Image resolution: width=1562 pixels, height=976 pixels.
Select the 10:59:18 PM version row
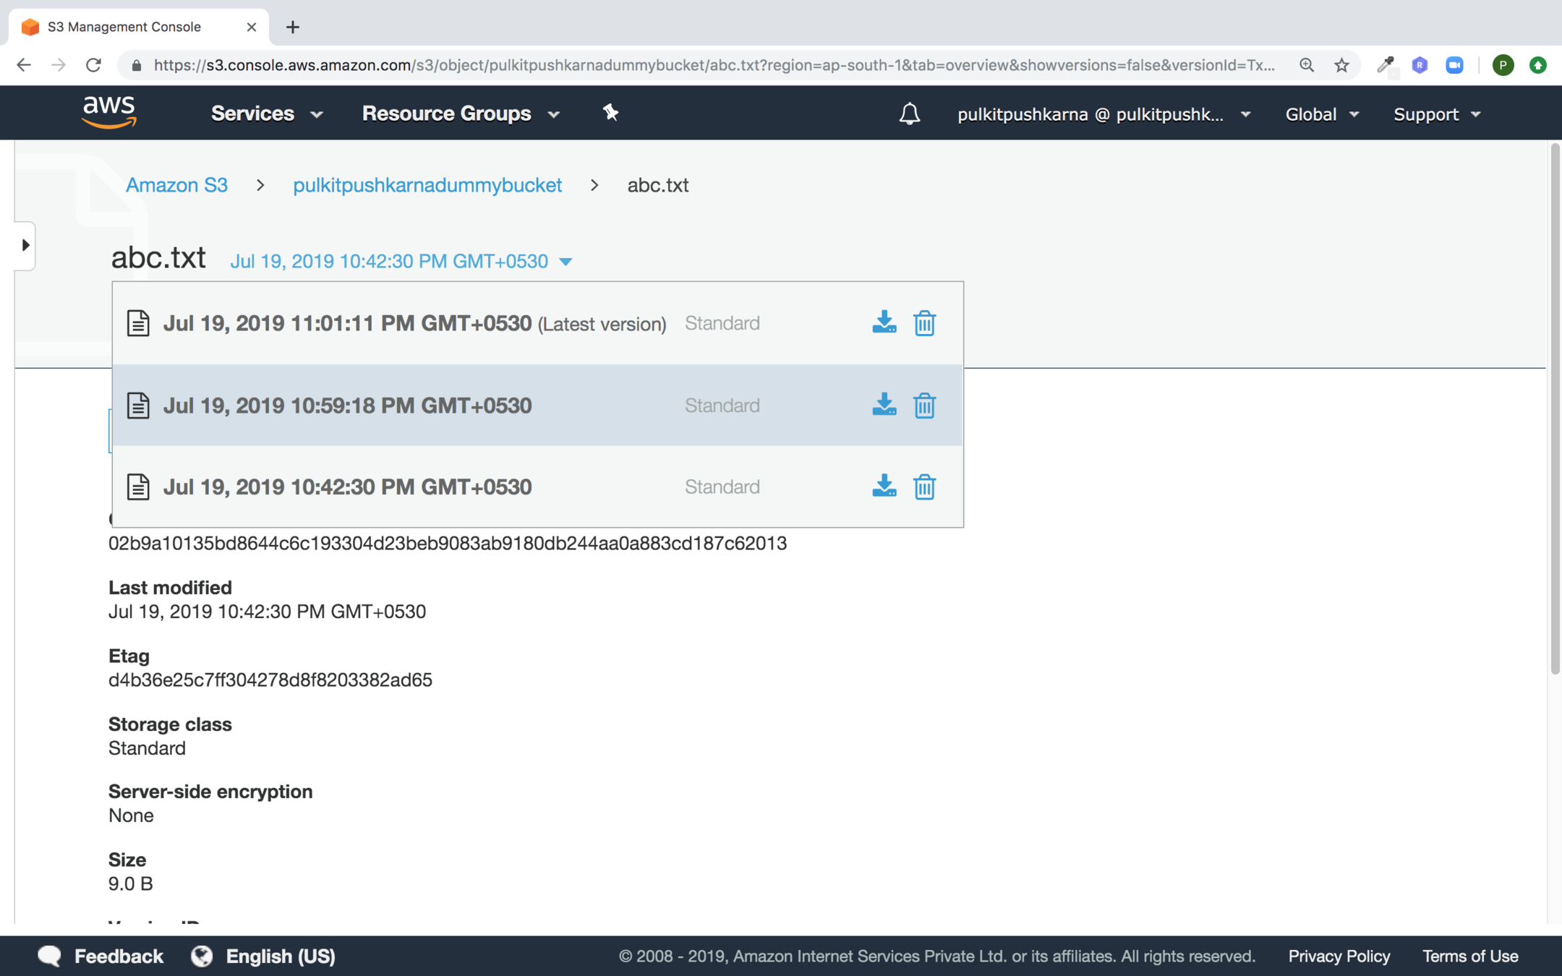tap(347, 406)
